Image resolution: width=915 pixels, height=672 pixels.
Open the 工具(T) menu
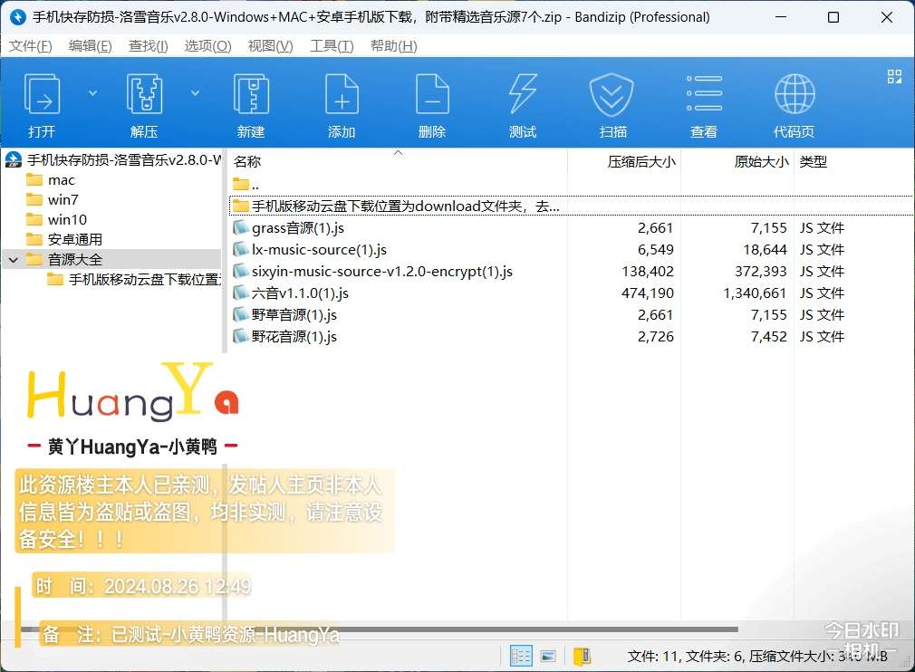tap(332, 46)
